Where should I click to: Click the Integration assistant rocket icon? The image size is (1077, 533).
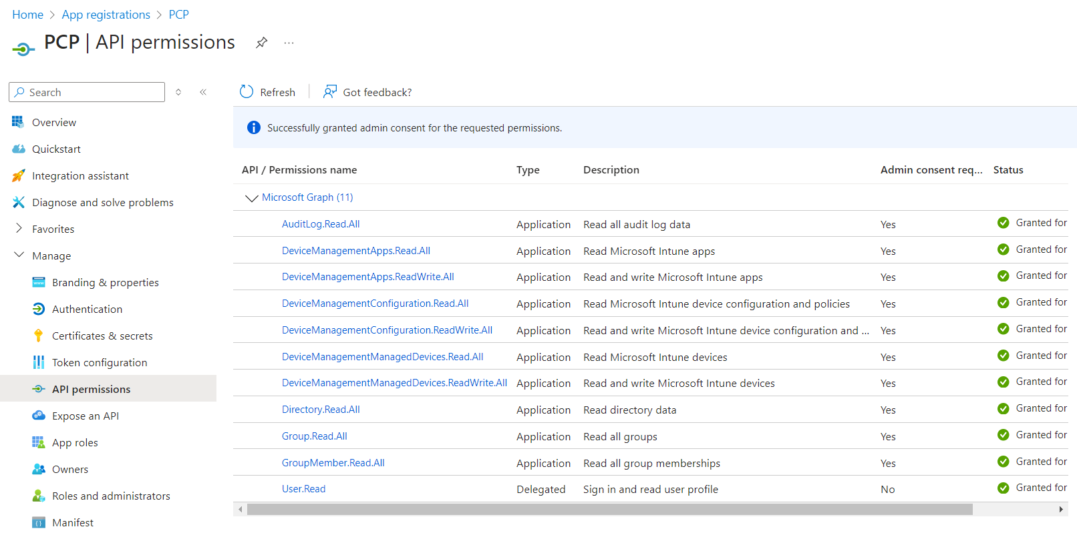19,175
